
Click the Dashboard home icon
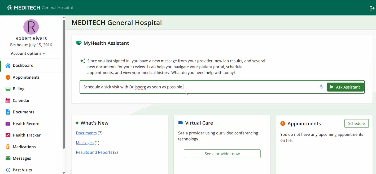[x=8, y=65]
